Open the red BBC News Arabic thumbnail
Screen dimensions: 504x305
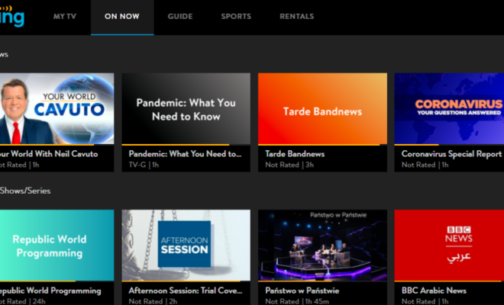[x=449, y=246]
